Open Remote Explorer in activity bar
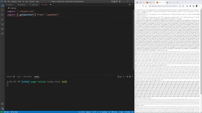The image size is (202, 113). 2,24
